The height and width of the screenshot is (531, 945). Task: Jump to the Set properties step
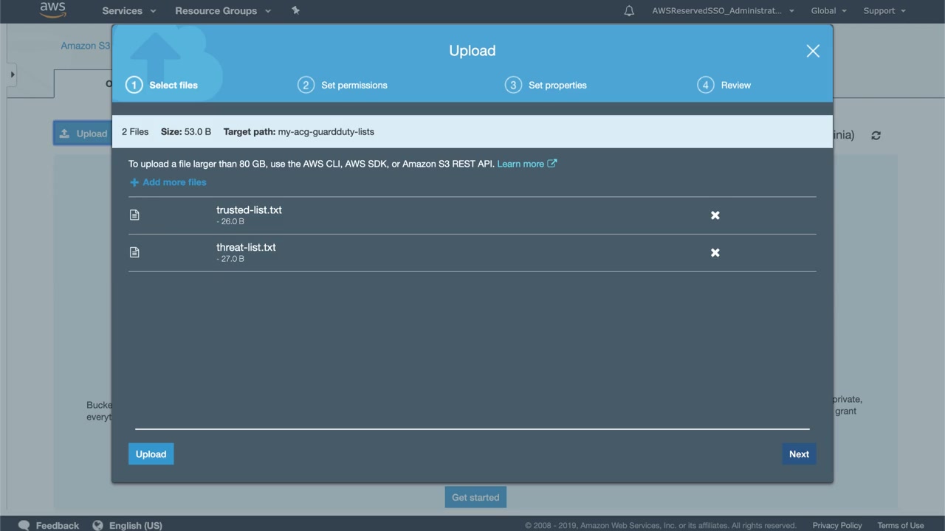[x=546, y=85]
